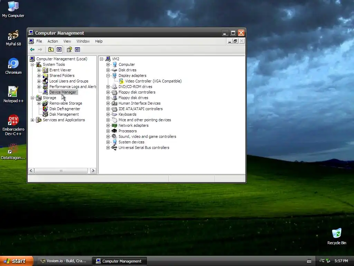Select Human Interface Devices entry

[x=140, y=103]
